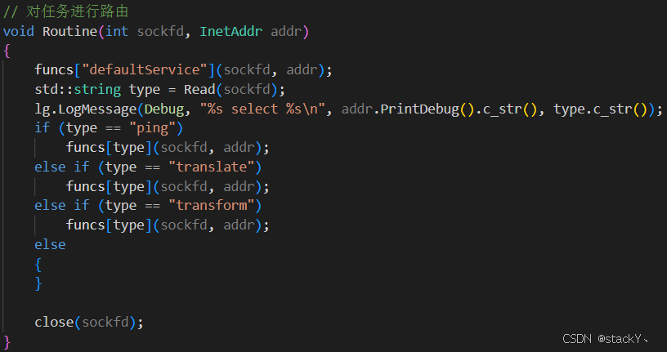
Task: Click the std::string type declaration
Action: (78, 89)
